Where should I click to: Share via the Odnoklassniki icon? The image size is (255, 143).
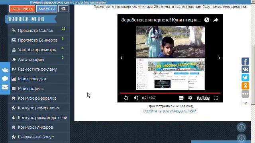(x=245, y=86)
